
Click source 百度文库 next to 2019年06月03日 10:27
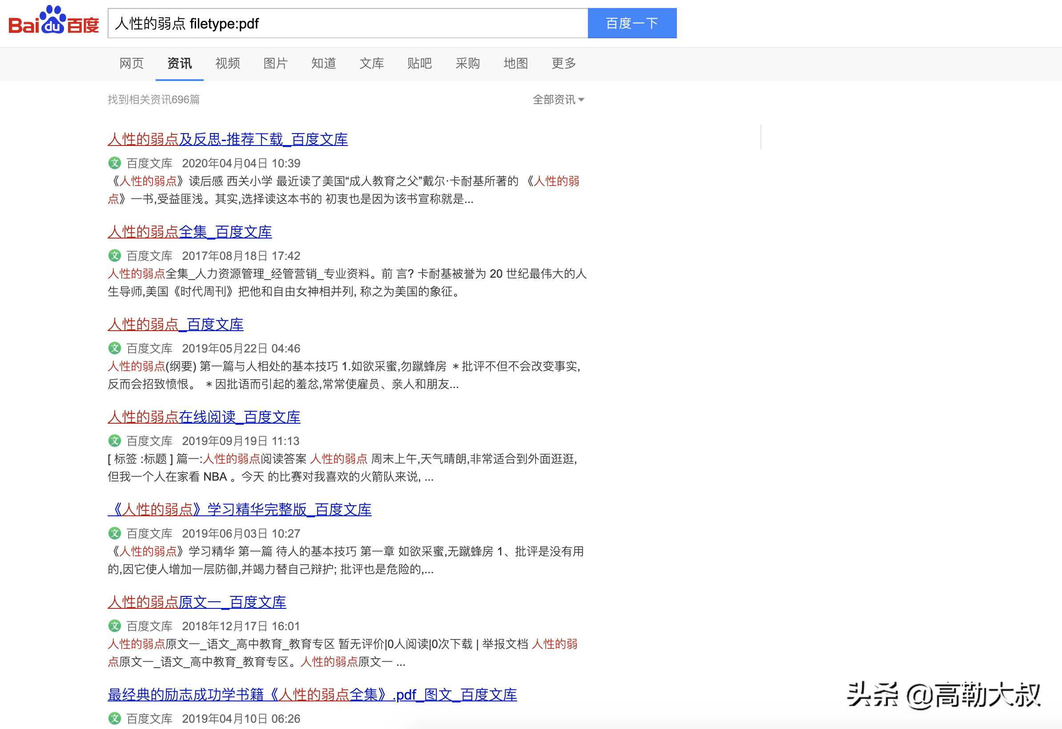click(149, 533)
